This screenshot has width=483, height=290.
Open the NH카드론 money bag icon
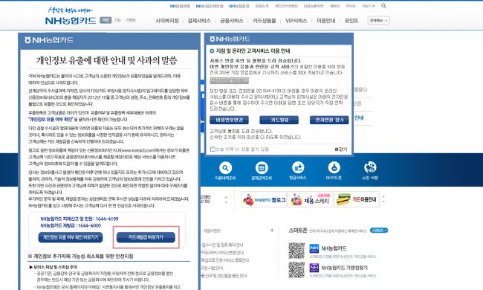click(334, 167)
